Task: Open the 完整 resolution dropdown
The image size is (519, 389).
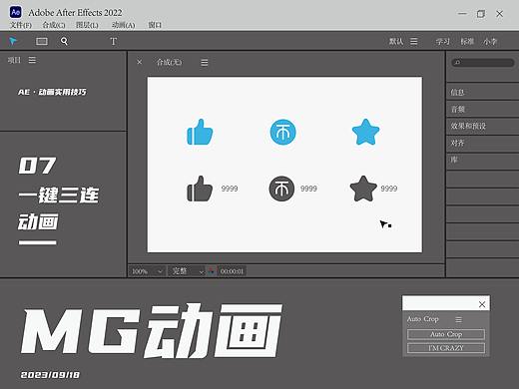Action: (187, 271)
